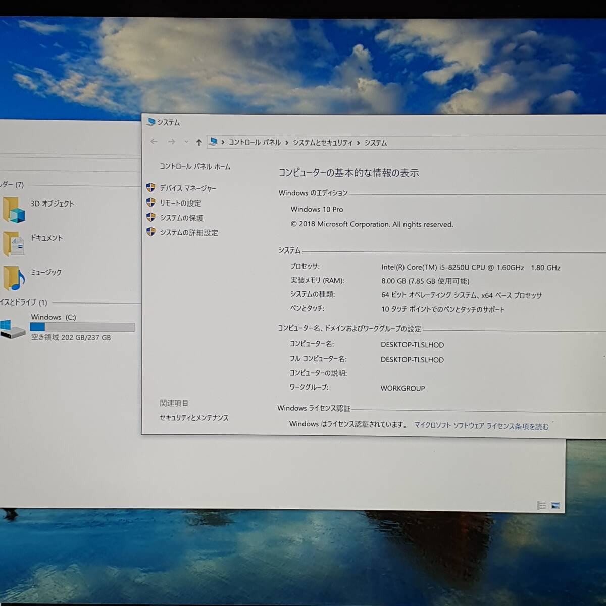Click 3D オブジェクト folder label
This screenshot has width=606, height=606.
click(x=52, y=204)
